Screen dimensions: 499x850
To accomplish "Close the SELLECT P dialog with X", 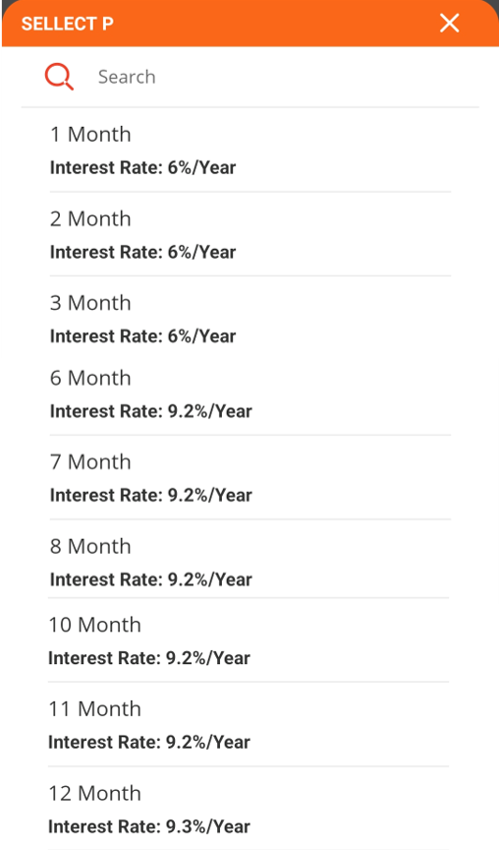I will point(449,24).
